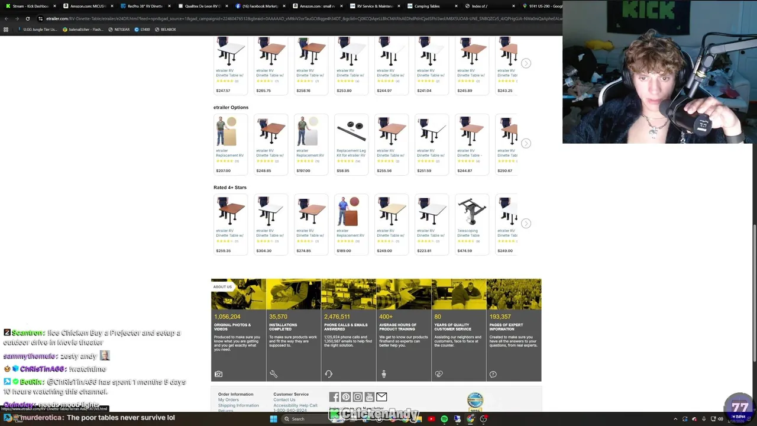Open Shipping Information footer link
This screenshot has width=757, height=426.
tap(238, 405)
